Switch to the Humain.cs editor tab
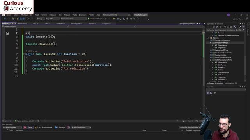The height and width of the screenshot is (140, 250). click(x=92, y=23)
